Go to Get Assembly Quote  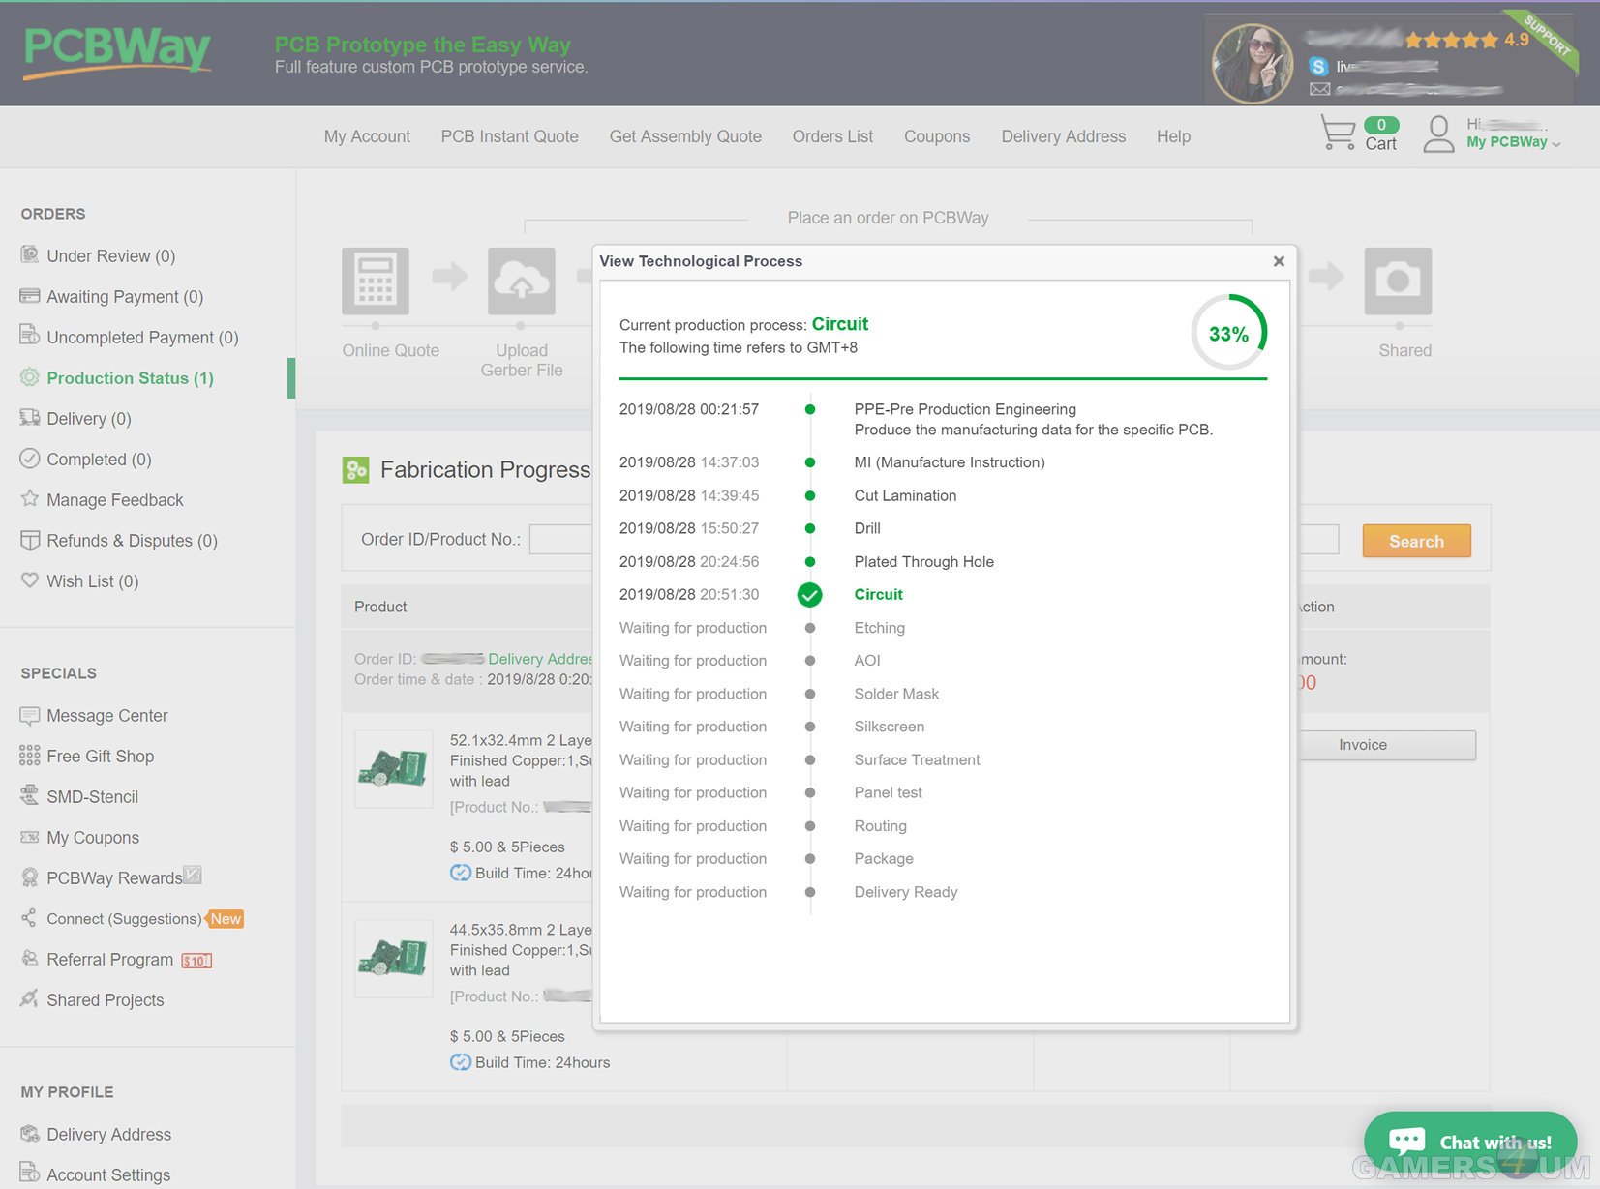pyautogui.click(x=685, y=136)
